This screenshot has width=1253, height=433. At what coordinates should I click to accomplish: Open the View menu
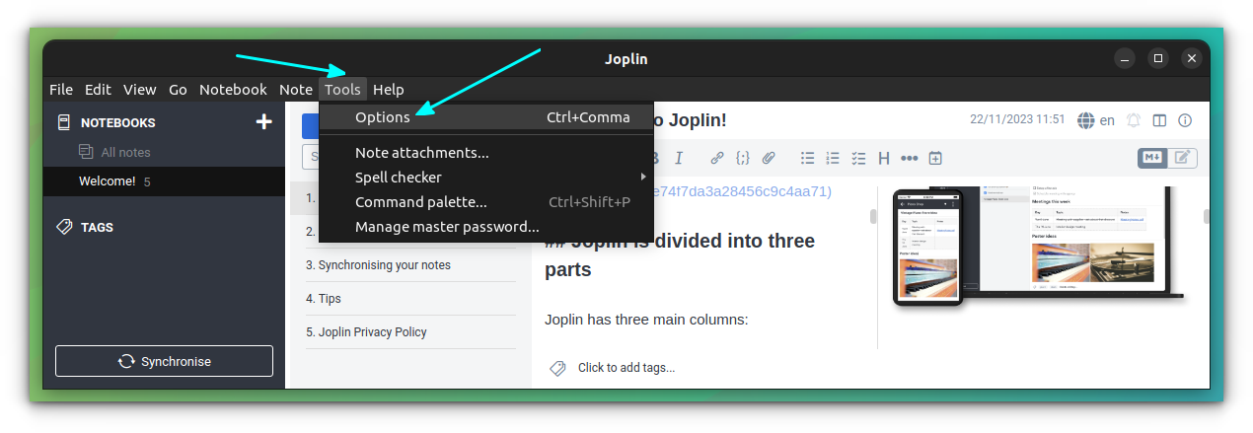click(139, 89)
